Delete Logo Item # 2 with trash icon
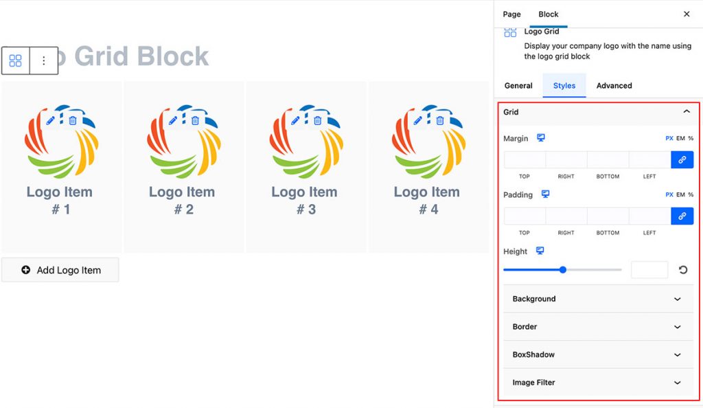Screen dimensions: 703x408 pos(195,120)
